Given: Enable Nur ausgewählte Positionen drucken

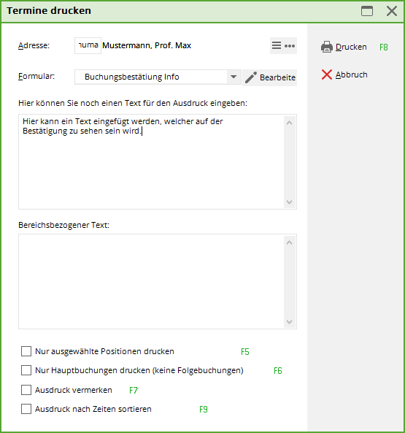Looking at the screenshot, I should [x=26, y=351].
